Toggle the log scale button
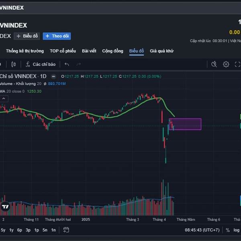This screenshot has width=241, height=241. point(237,230)
